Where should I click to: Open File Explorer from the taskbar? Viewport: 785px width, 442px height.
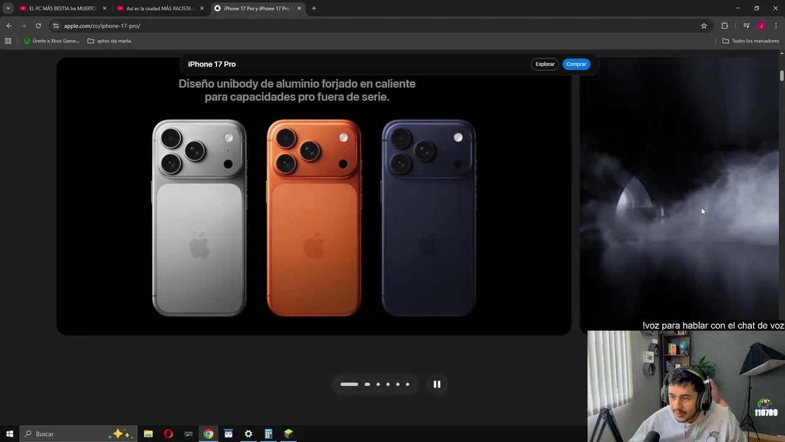click(x=148, y=434)
